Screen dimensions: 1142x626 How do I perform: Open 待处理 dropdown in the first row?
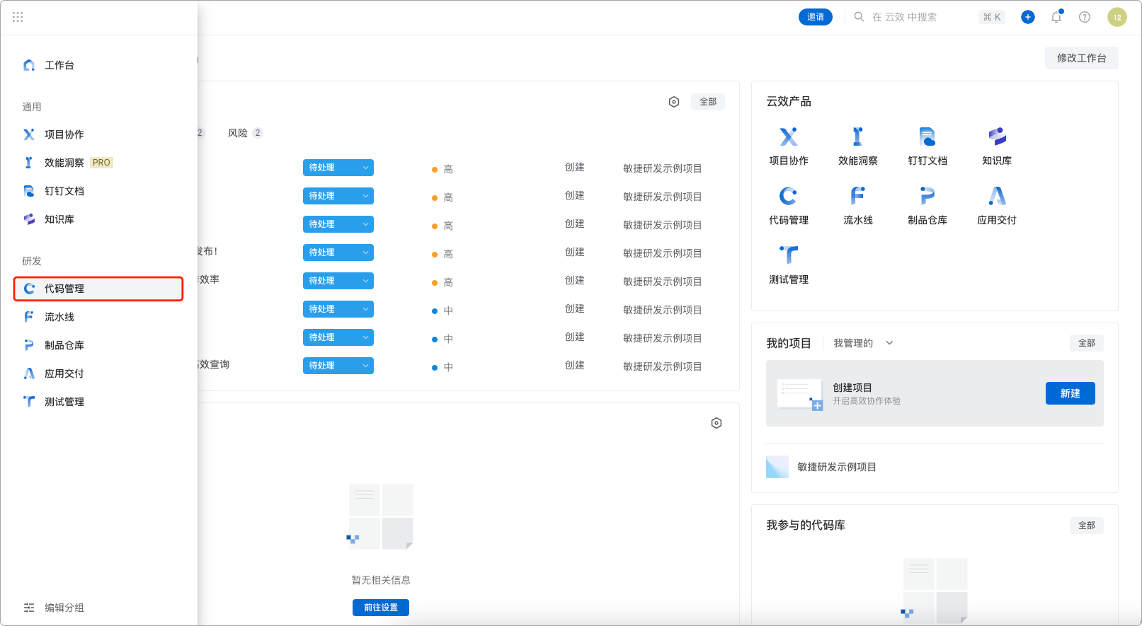pyautogui.click(x=338, y=168)
